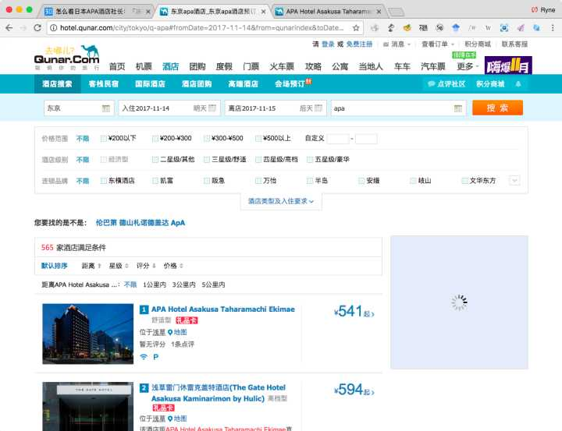Tick the 五星级/豪华 star level checkbox
Viewport: 562px width, 431px height.
(x=311, y=160)
